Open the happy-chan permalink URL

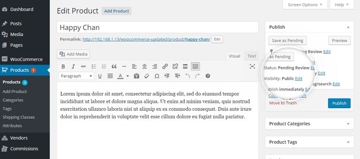146,39
